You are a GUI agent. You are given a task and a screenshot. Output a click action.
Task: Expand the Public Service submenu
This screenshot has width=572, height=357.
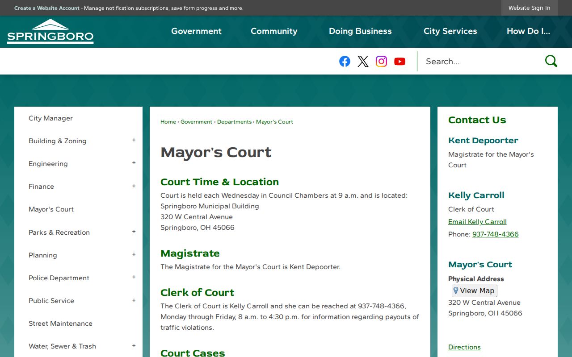(134, 300)
